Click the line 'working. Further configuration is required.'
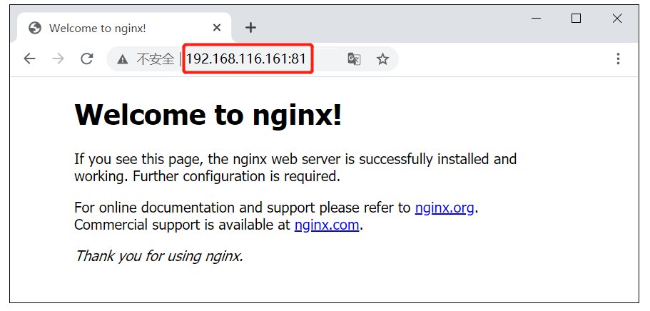Viewport: 650px width, 311px height. coord(207,176)
